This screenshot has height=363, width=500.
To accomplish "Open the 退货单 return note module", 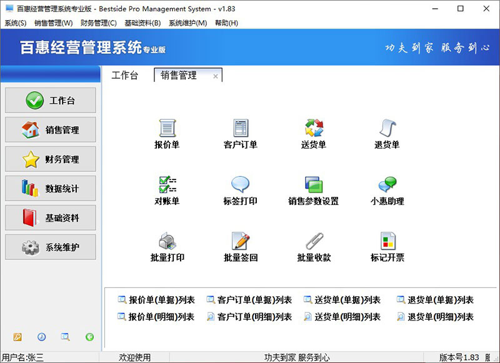I will (x=387, y=134).
